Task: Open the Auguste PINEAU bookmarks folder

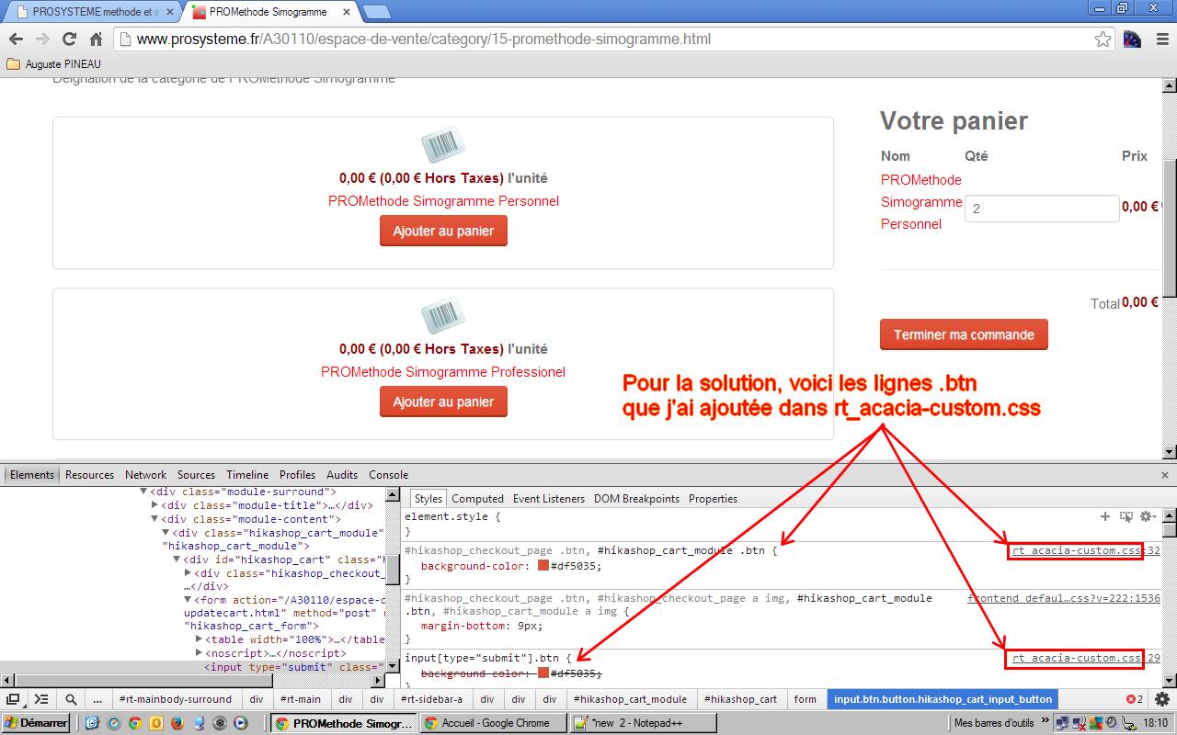Action: coord(53,64)
